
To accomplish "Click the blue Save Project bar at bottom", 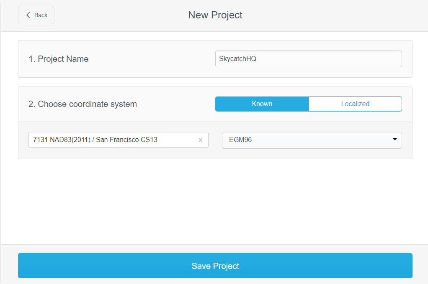I will [215, 266].
